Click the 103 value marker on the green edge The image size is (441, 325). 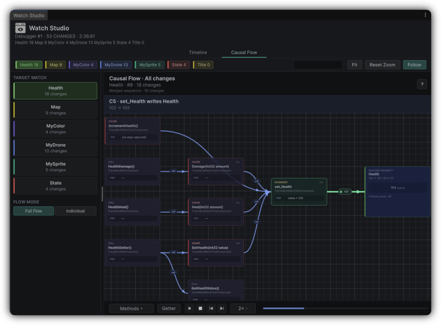344,192
